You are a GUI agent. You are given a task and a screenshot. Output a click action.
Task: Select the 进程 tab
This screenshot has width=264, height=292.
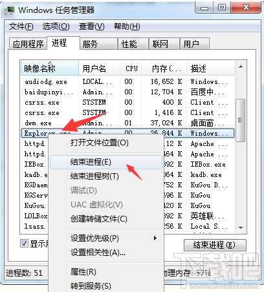click(63, 43)
